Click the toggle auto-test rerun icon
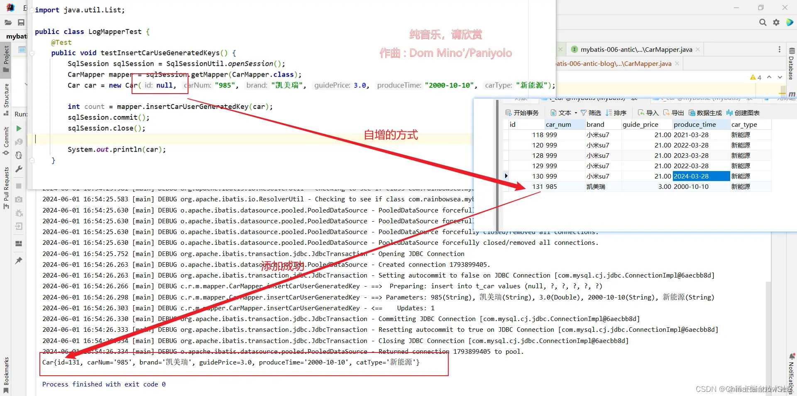797x396 pixels. click(19, 155)
